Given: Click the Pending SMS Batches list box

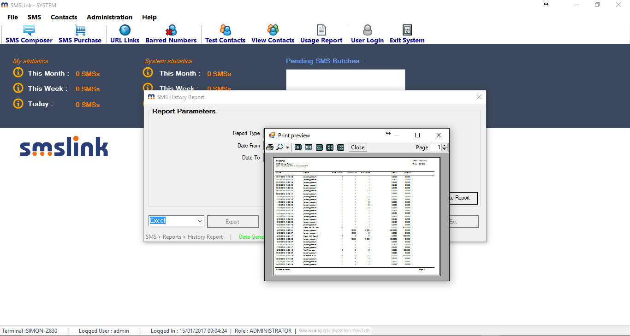Looking at the screenshot, I should pyautogui.click(x=345, y=80).
